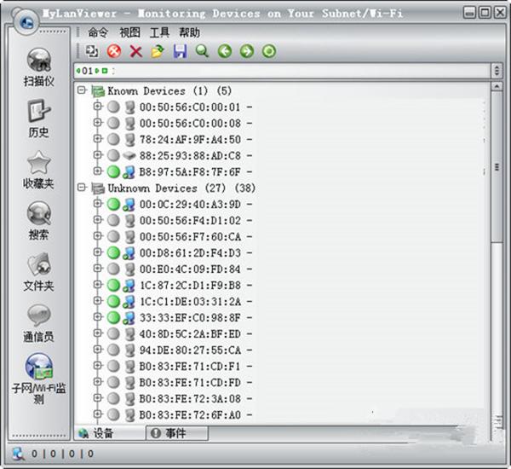Open the 搜索 search sidebar icon
The height and width of the screenshot is (469, 511).
click(x=39, y=213)
